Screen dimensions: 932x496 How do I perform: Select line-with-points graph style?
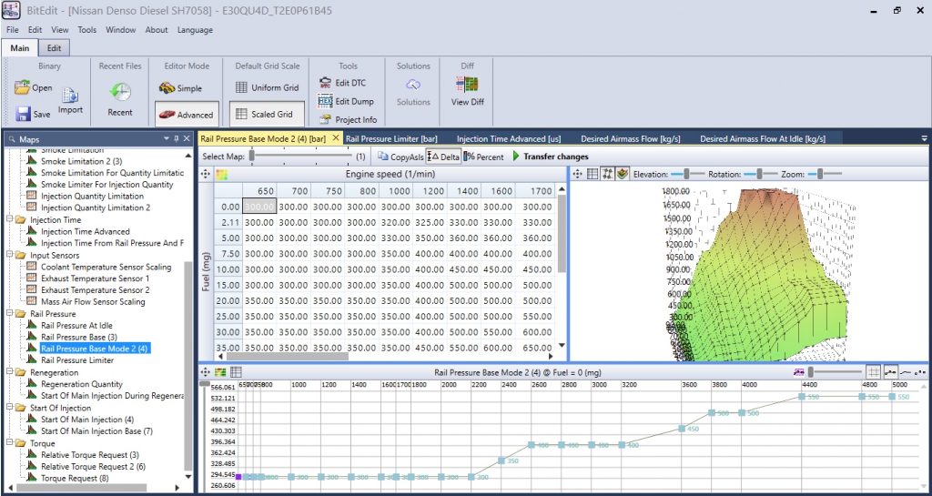point(890,372)
